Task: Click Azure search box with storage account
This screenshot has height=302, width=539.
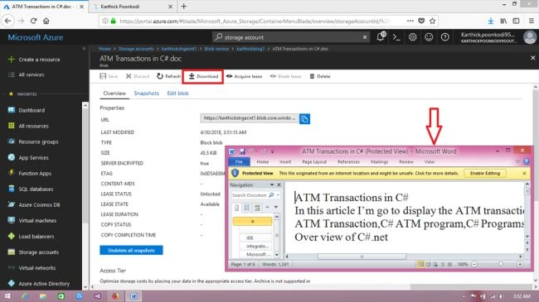Action: coord(291,37)
